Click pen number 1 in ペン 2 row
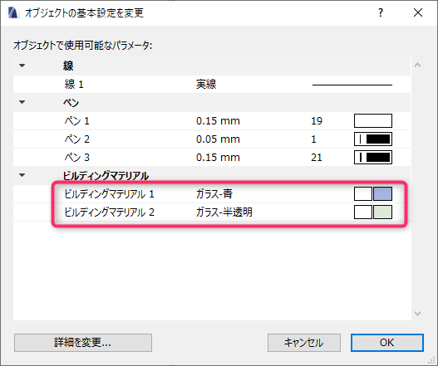This screenshot has height=366, width=438. point(313,139)
